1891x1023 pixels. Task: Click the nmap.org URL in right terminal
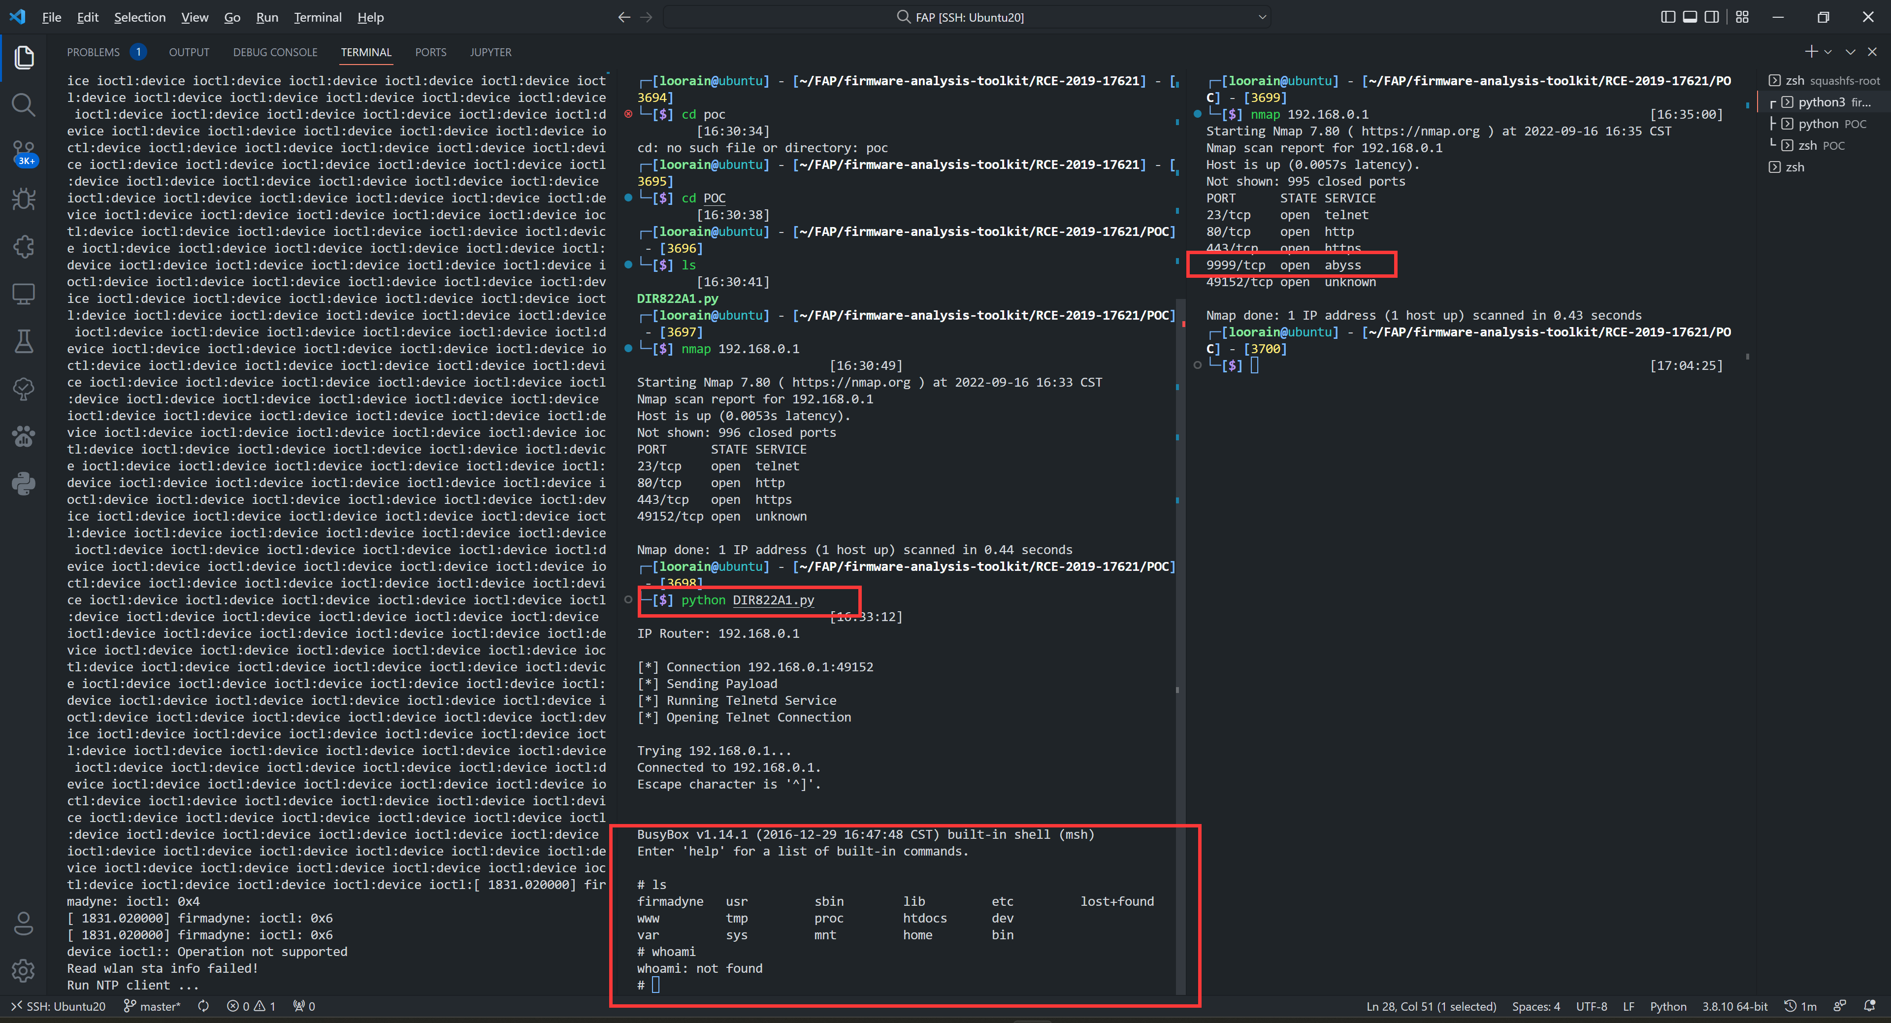(1420, 131)
